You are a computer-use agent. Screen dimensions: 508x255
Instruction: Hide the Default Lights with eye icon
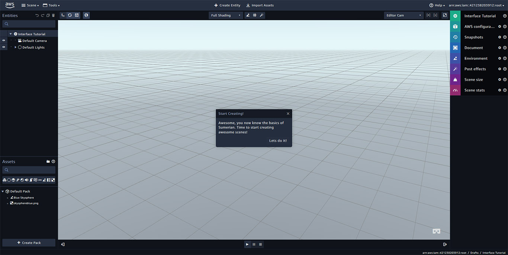4,47
